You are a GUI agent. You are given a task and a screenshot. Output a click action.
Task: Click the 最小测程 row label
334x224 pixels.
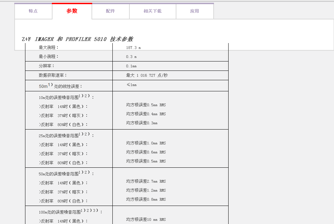49,57
